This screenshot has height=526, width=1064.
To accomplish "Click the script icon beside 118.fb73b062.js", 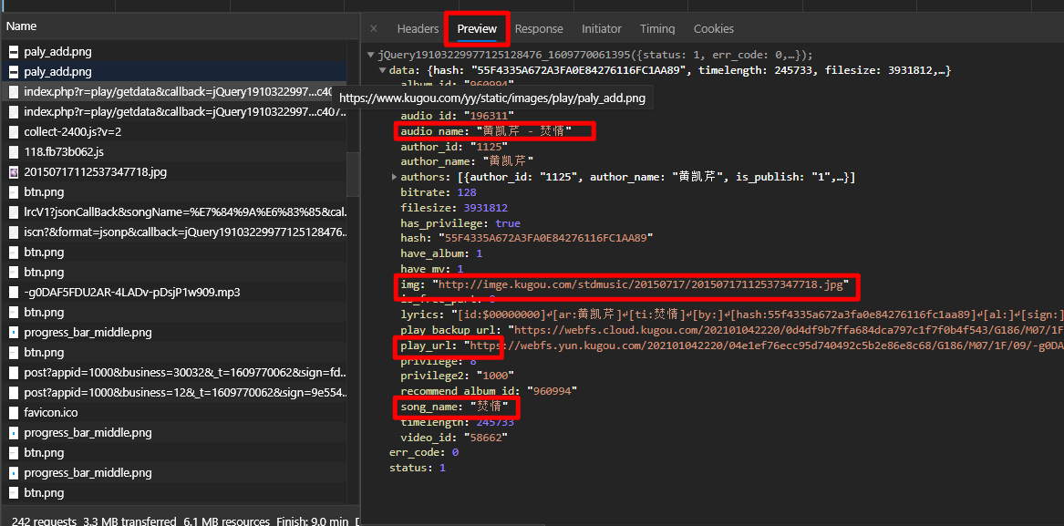I will click(14, 151).
